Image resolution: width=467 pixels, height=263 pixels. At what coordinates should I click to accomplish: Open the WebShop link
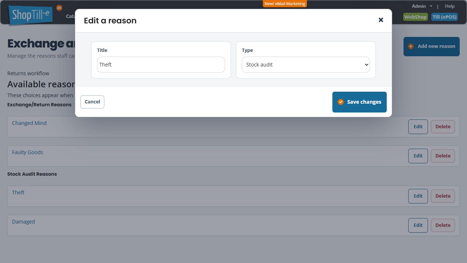[x=415, y=17]
